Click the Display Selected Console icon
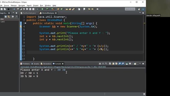 tap(130, 64)
